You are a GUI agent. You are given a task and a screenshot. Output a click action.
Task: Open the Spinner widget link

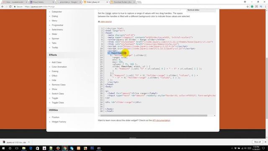pos(55,39)
